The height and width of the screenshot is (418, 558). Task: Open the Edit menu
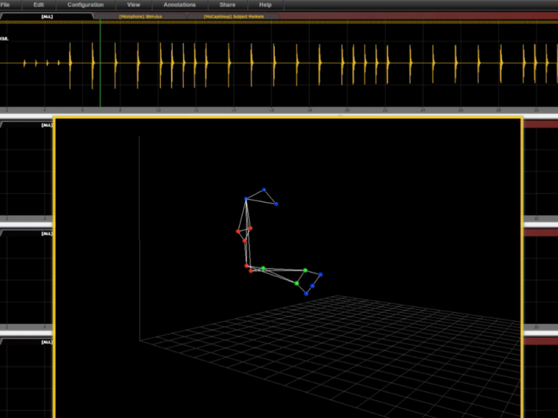38,5
